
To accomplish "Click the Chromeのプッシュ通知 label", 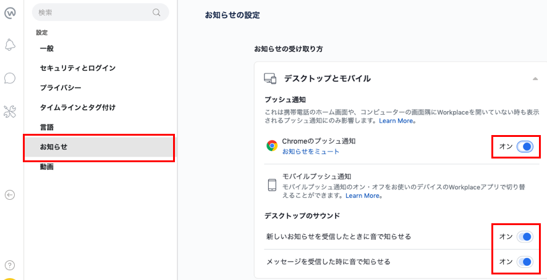I will 318,141.
